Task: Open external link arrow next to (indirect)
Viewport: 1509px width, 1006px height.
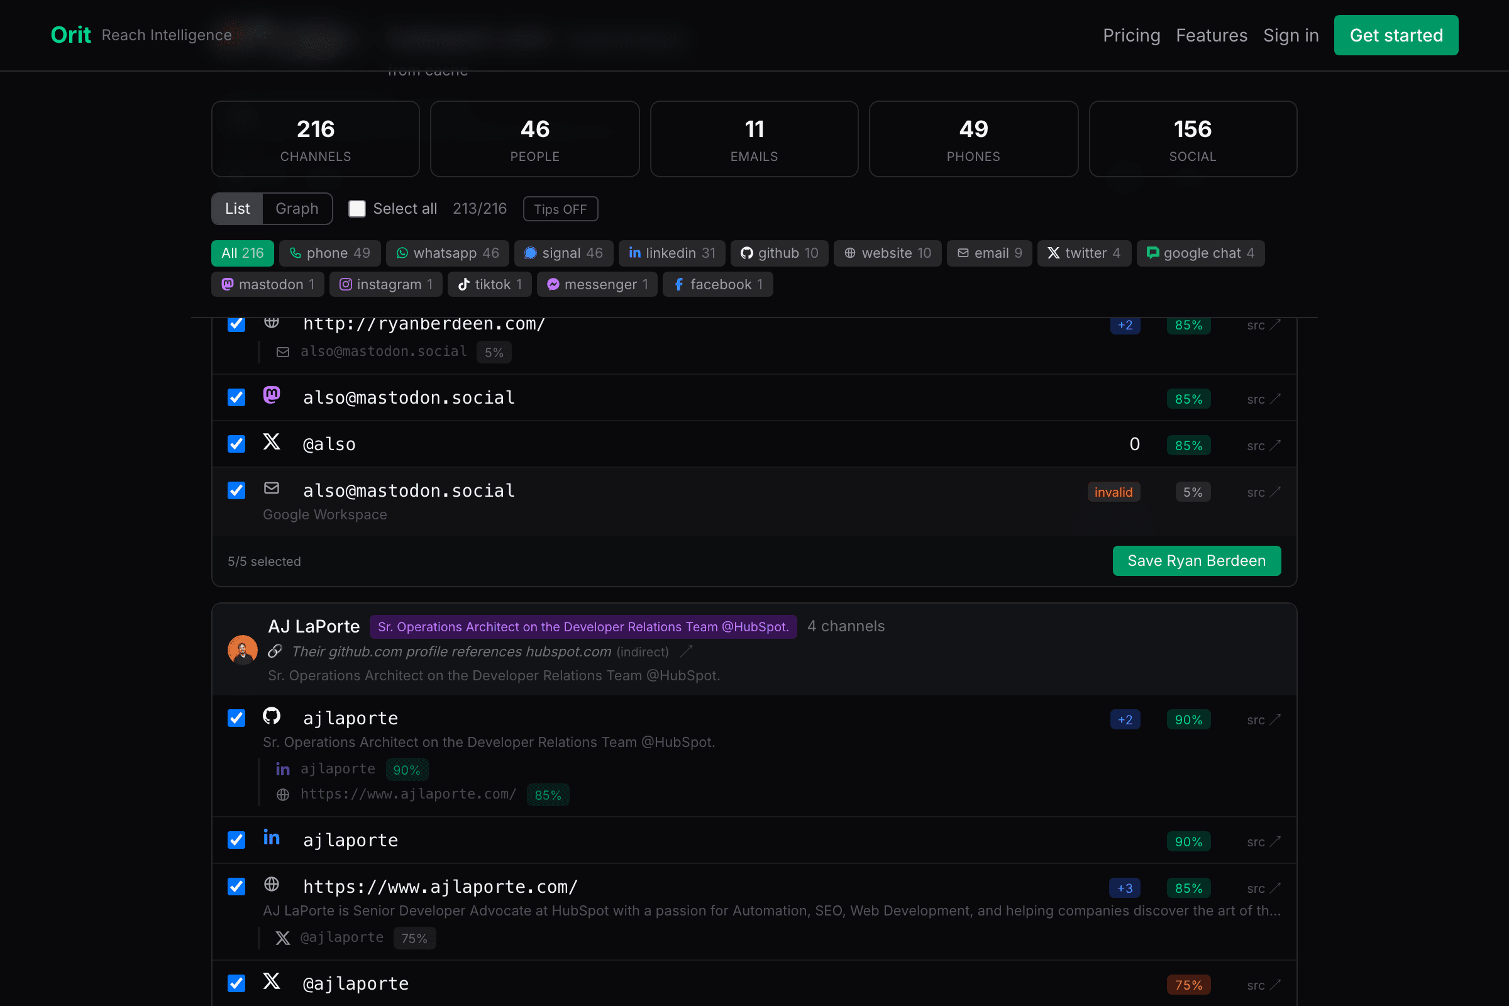Action: tap(687, 652)
